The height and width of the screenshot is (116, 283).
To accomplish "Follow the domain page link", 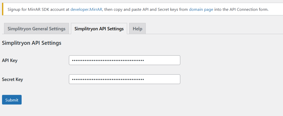I will point(201,9).
